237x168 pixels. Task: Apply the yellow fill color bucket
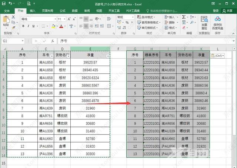(53, 26)
